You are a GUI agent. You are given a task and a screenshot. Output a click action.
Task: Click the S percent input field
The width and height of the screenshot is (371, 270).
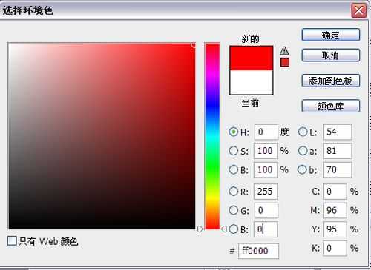pos(266,151)
